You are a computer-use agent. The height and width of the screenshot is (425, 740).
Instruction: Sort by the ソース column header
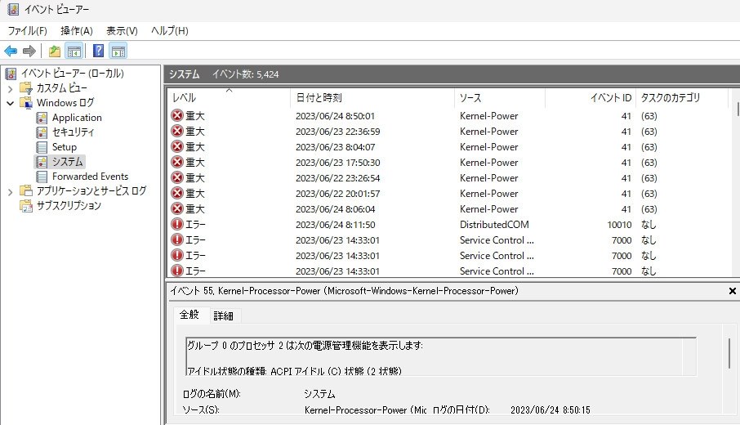tap(500, 98)
